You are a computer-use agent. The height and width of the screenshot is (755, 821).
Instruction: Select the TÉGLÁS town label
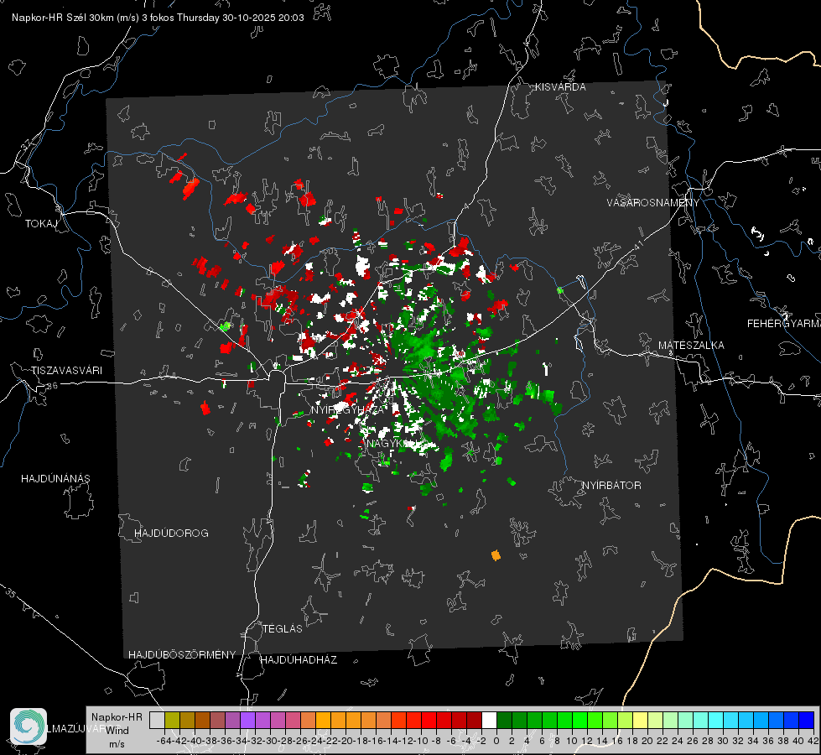point(283,629)
